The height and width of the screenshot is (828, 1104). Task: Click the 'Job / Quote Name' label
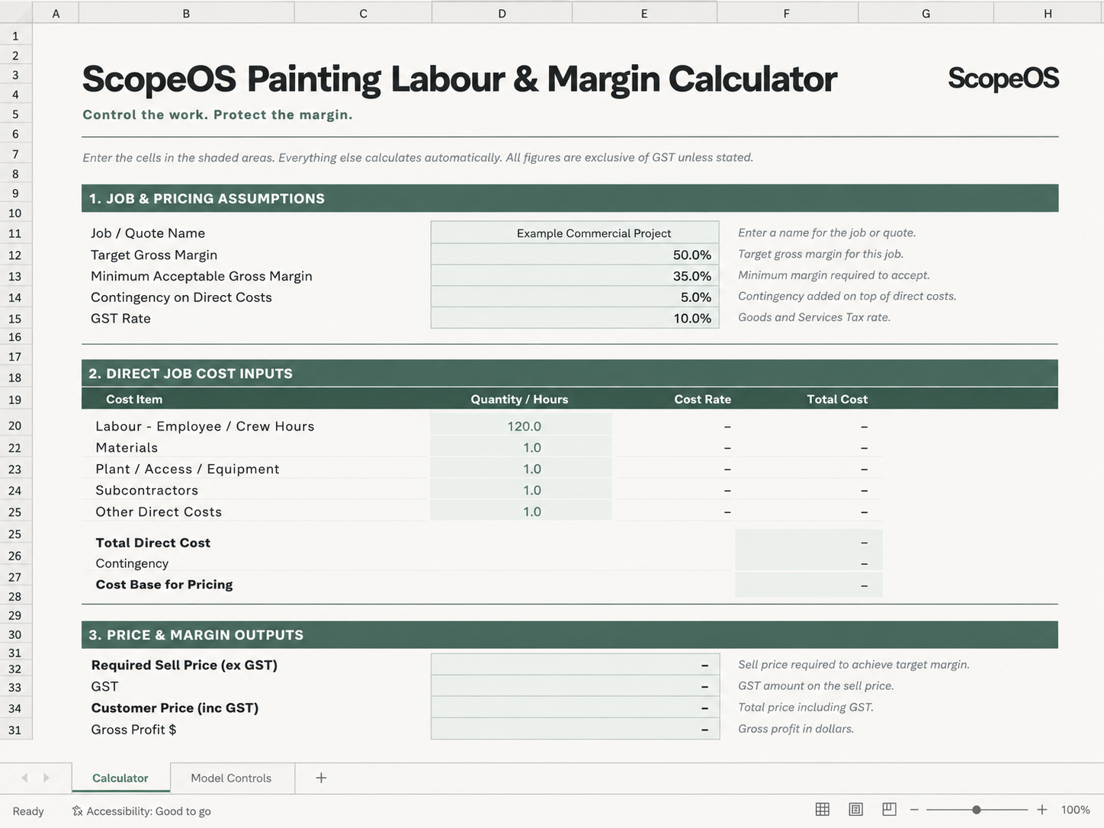pyautogui.click(x=148, y=233)
